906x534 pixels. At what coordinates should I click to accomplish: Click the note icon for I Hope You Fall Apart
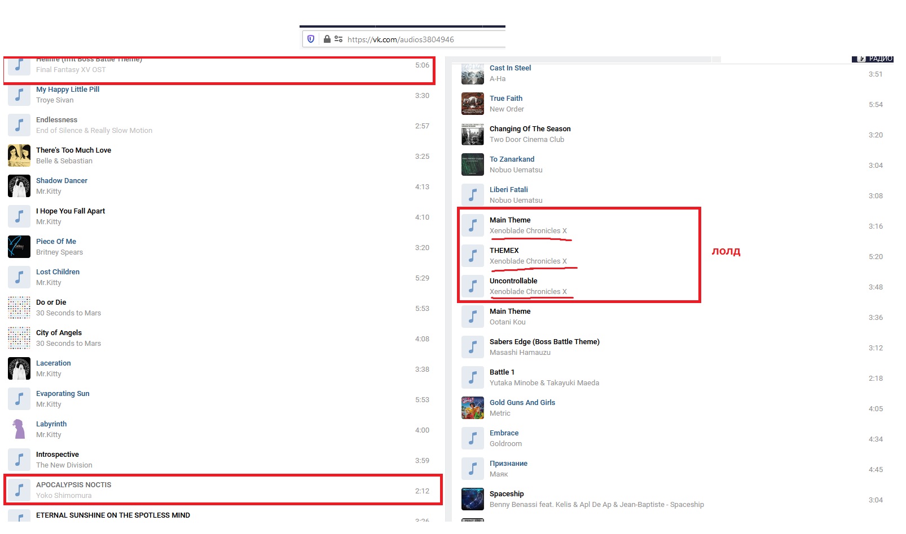tap(19, 217)
